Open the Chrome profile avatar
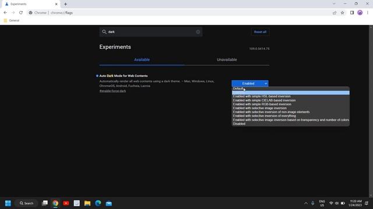 [x=360, y=13]
